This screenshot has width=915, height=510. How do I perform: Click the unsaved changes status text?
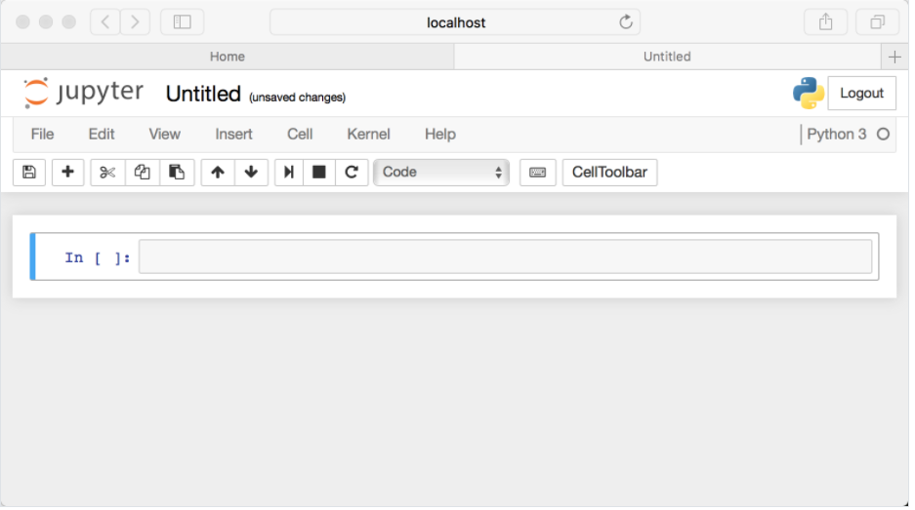[298, 98]
